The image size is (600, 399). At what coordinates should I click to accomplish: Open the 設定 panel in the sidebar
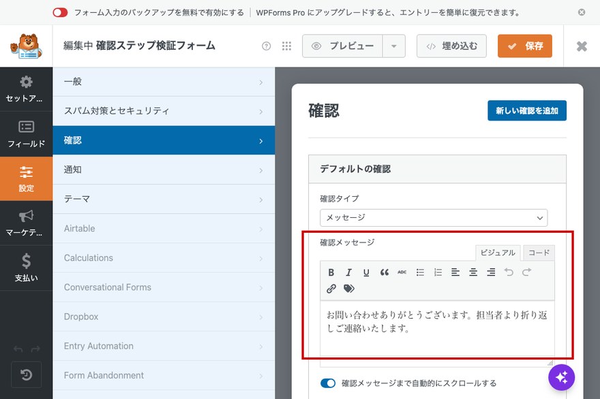(26, 178)
